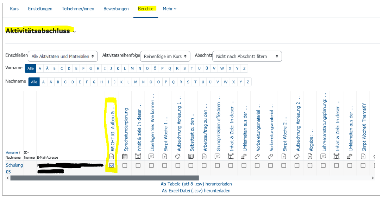Open the Schulung 05 participant link

point(14,168)
